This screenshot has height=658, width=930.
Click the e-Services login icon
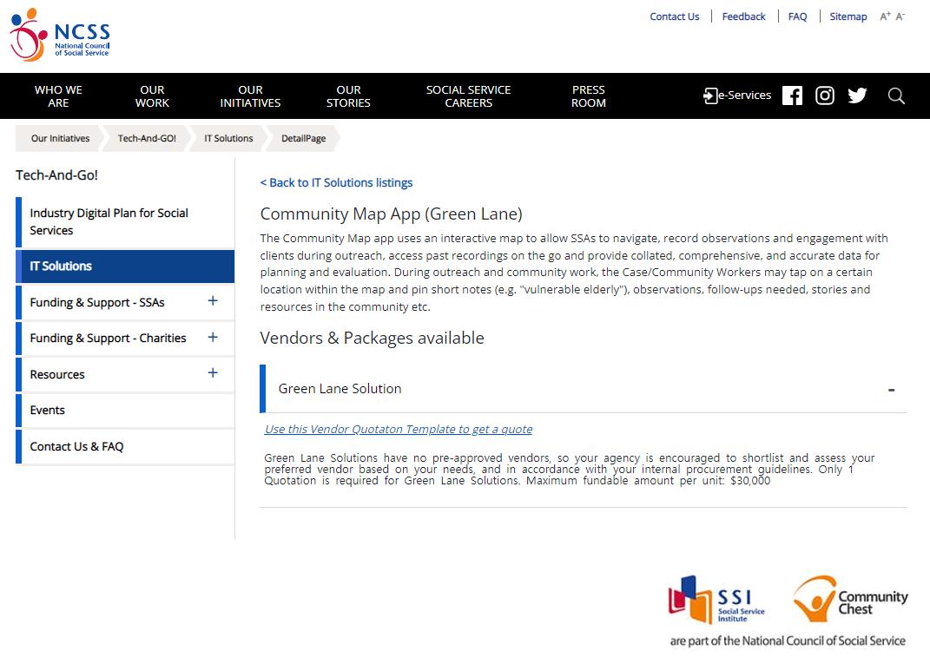[x=736, y=95]
